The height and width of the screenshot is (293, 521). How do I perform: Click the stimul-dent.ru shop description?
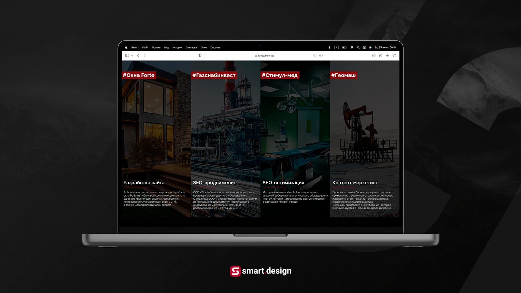click(295, 197)
